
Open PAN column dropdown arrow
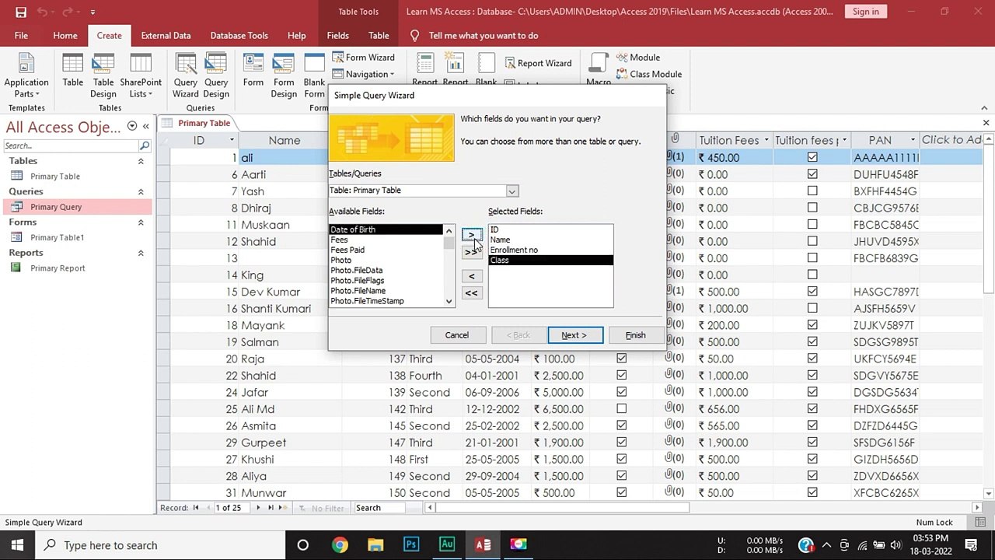click(913, 140)
